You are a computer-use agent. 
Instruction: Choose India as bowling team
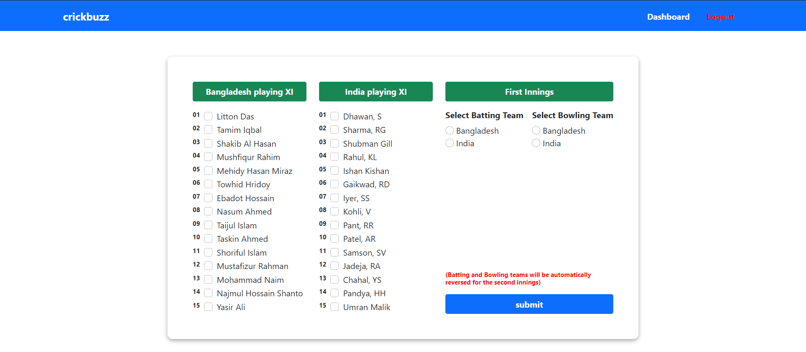(x=536, y=143)
